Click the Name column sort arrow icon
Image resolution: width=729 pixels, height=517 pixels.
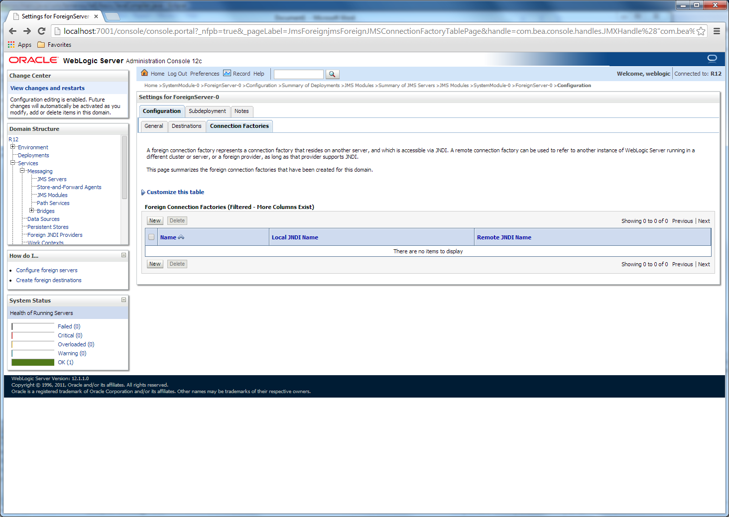pyautogui.click(x=181, y=237)
